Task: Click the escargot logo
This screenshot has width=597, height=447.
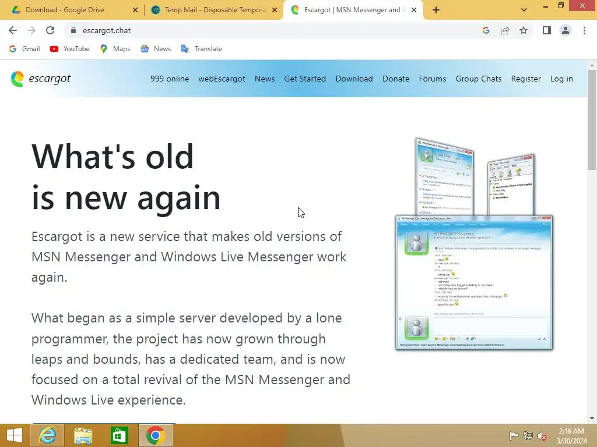Action: 41,79
